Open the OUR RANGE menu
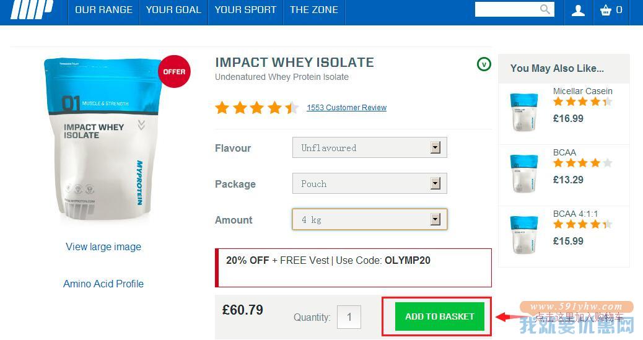The image size is (643, 340). pos(103,10)
